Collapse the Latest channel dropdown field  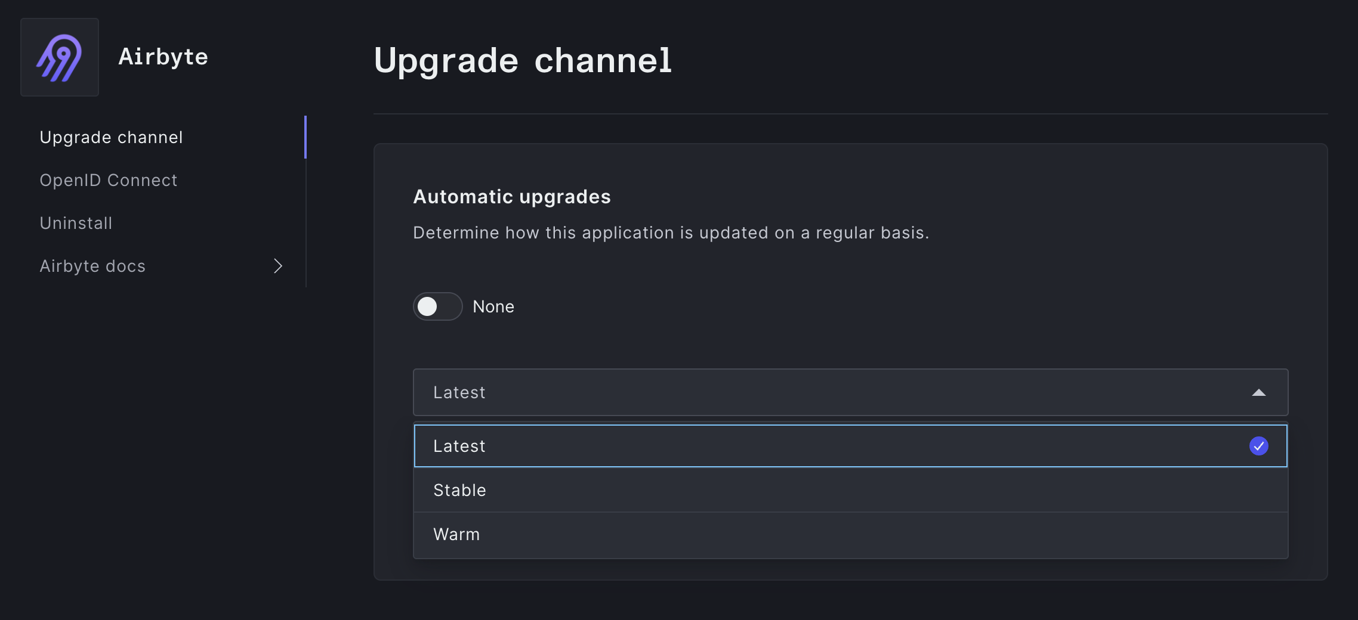(x=850, y=392)
